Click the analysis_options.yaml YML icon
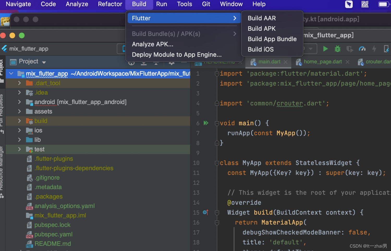The height and width of the screenshot is (251, 391). (x=29, y=206)
